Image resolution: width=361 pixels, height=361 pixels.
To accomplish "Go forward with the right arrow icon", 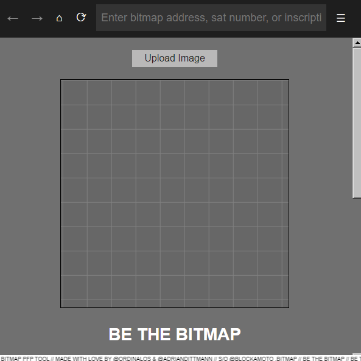I will click(x=37, y=18).
